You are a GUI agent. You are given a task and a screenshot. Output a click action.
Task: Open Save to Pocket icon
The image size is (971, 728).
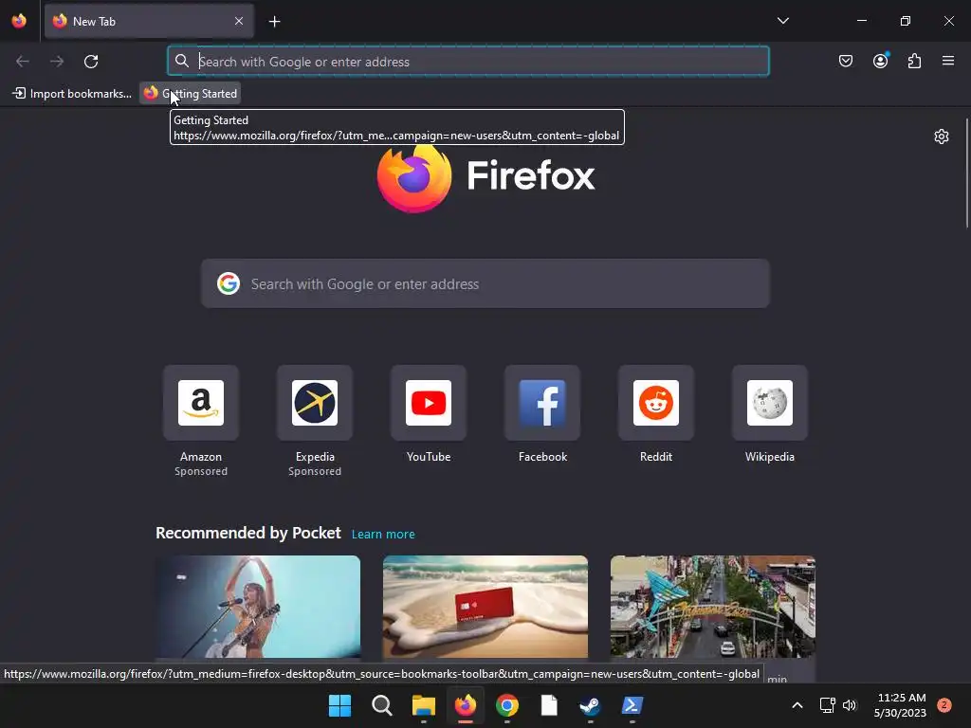845,61
